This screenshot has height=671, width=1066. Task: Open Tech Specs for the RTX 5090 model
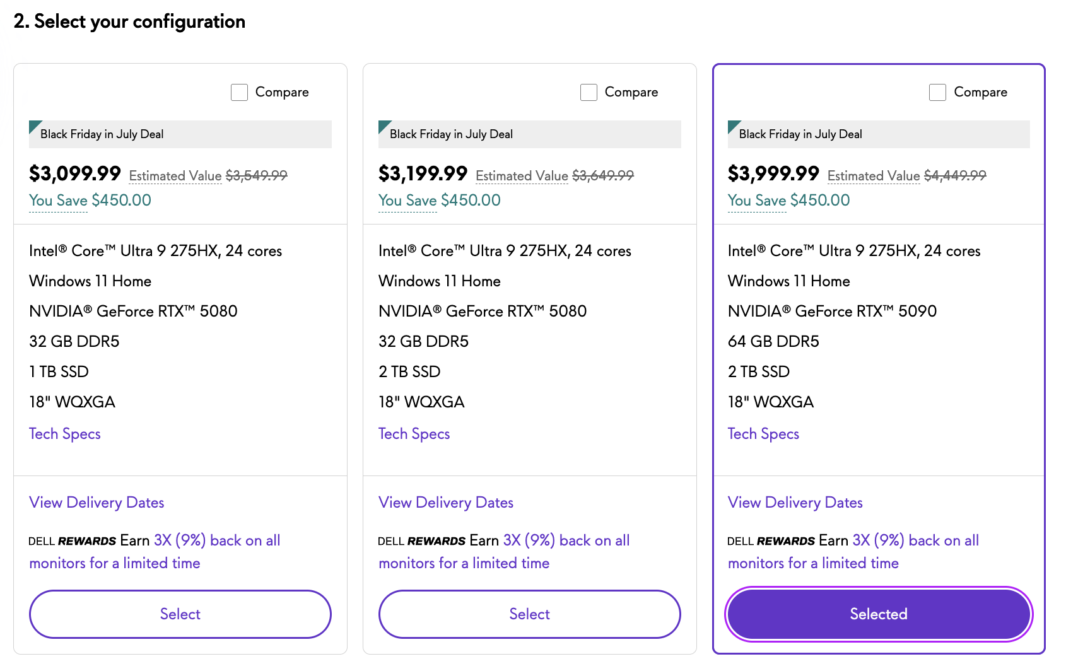pos(763,434)
